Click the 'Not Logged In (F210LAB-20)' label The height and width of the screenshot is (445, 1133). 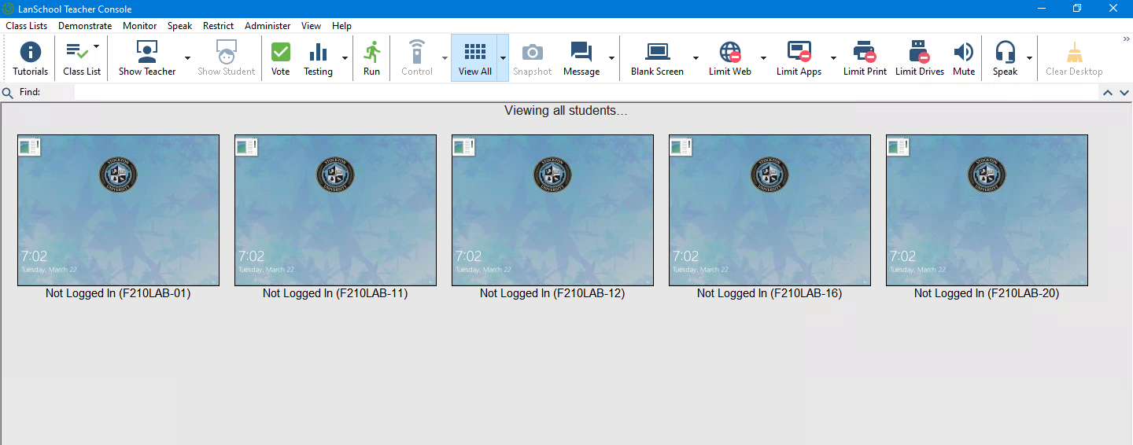[x=987, y=293]
